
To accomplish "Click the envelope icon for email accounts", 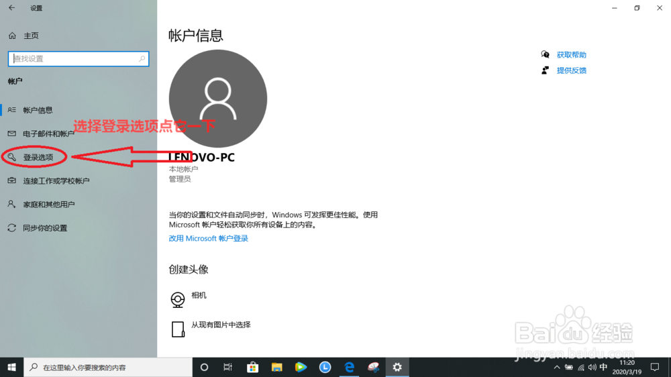I will (12, 133).
